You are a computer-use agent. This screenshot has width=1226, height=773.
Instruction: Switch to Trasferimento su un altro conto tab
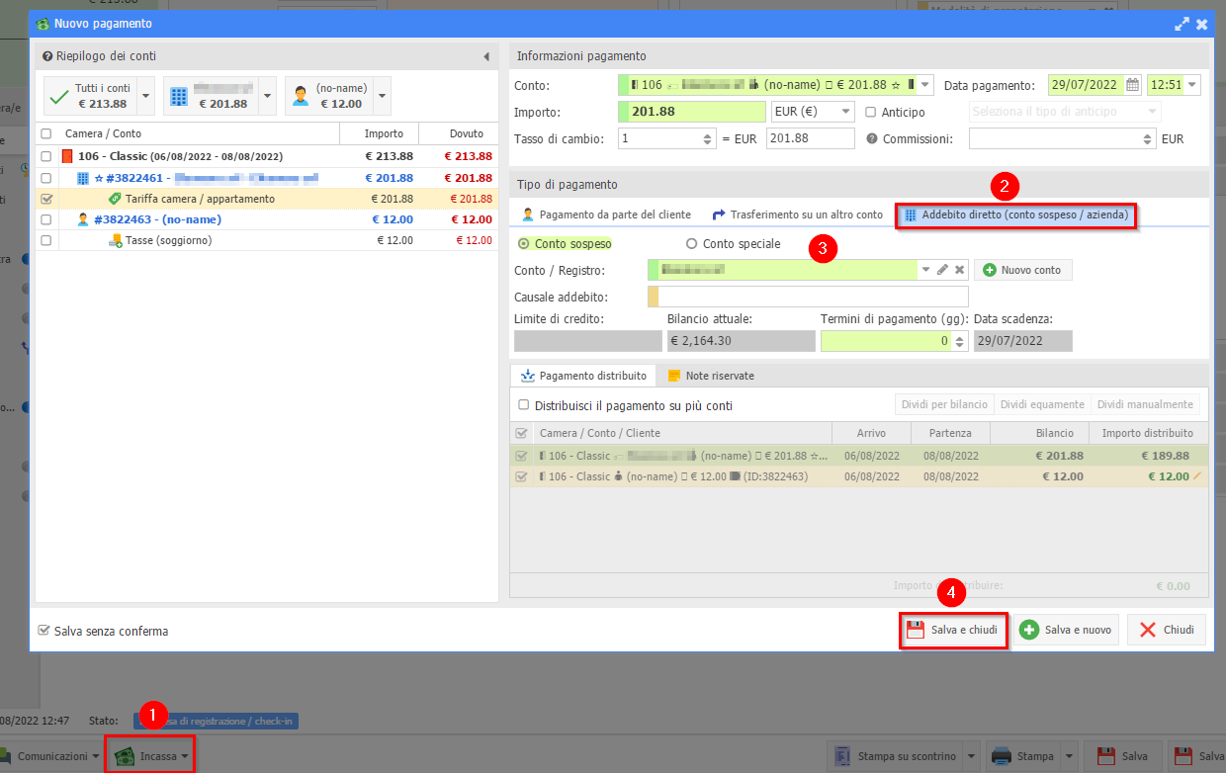coord(796,215)
